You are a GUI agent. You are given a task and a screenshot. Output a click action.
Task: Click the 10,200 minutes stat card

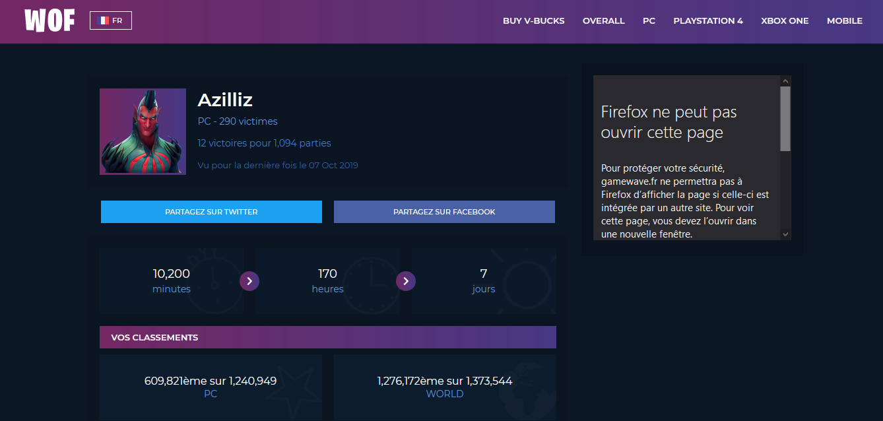point(172,281)
